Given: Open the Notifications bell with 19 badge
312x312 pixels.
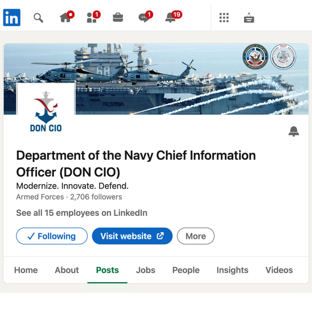Looking at the screenshot, I should click(x=173, y=16).
